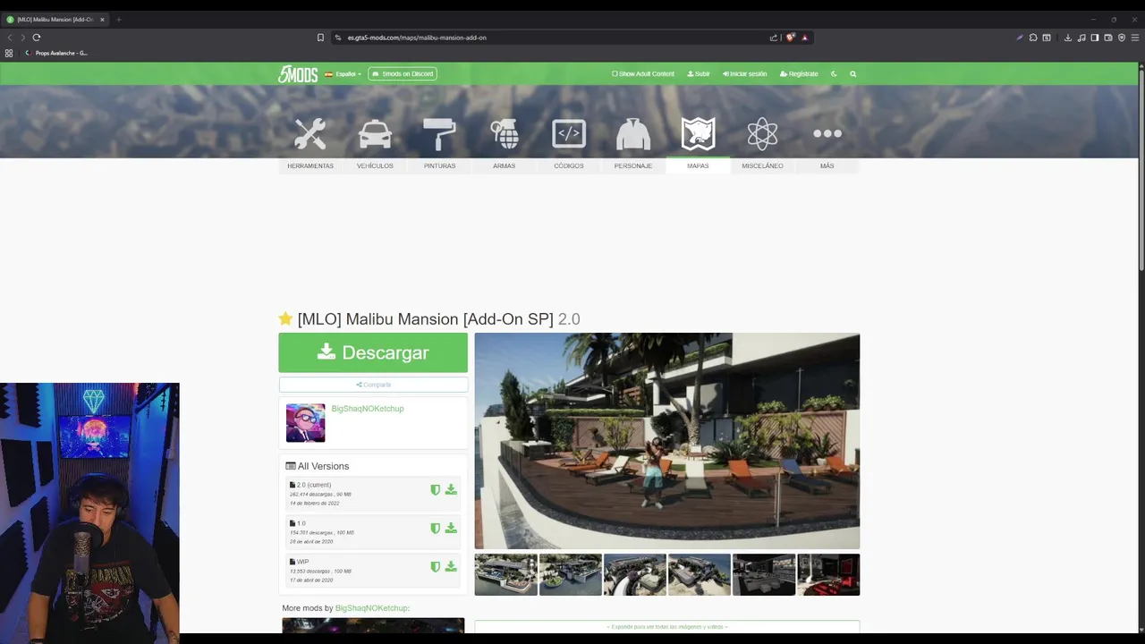Select the fifth gallery thumbnail
The width and height of the screenshot is (1145, 644).
pyautogui.click(x=764, y=574)
